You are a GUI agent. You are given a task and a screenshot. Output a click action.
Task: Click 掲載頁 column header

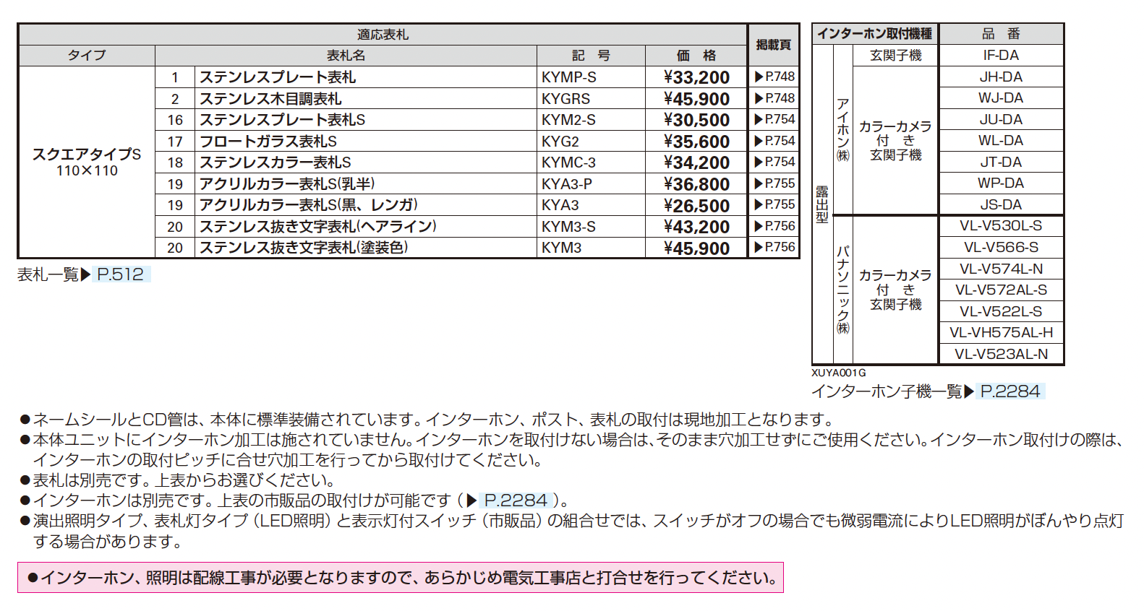774,45
